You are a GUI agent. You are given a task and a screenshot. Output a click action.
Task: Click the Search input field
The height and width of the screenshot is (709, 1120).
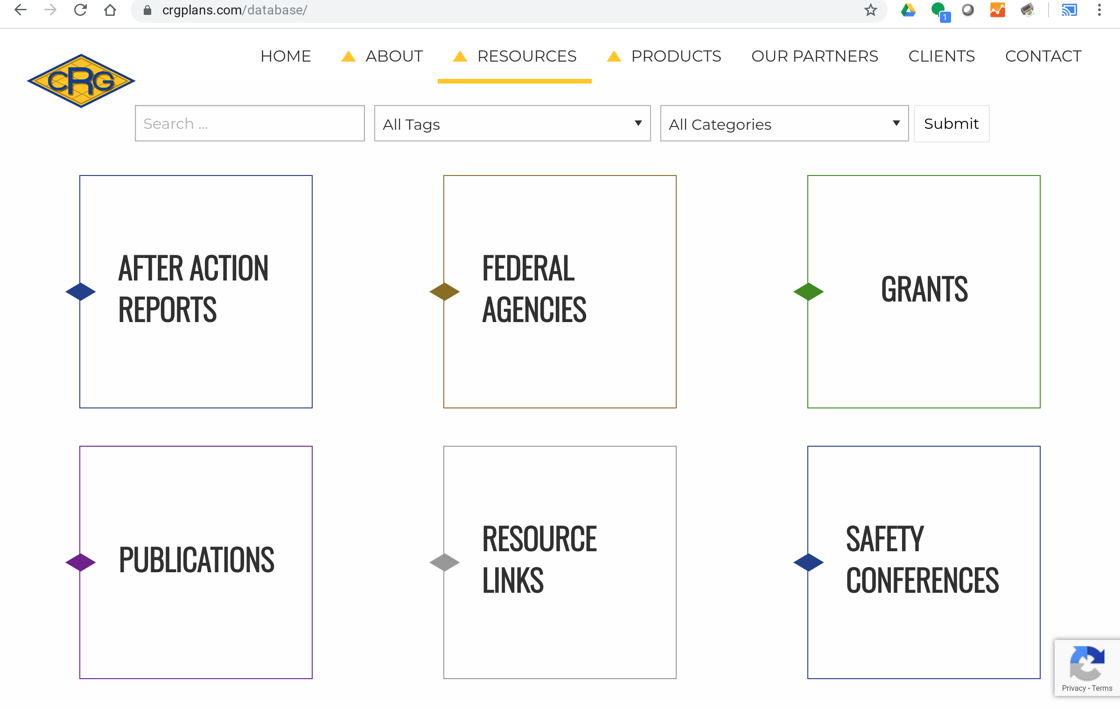pyautogui.click(x=250, y=124)
